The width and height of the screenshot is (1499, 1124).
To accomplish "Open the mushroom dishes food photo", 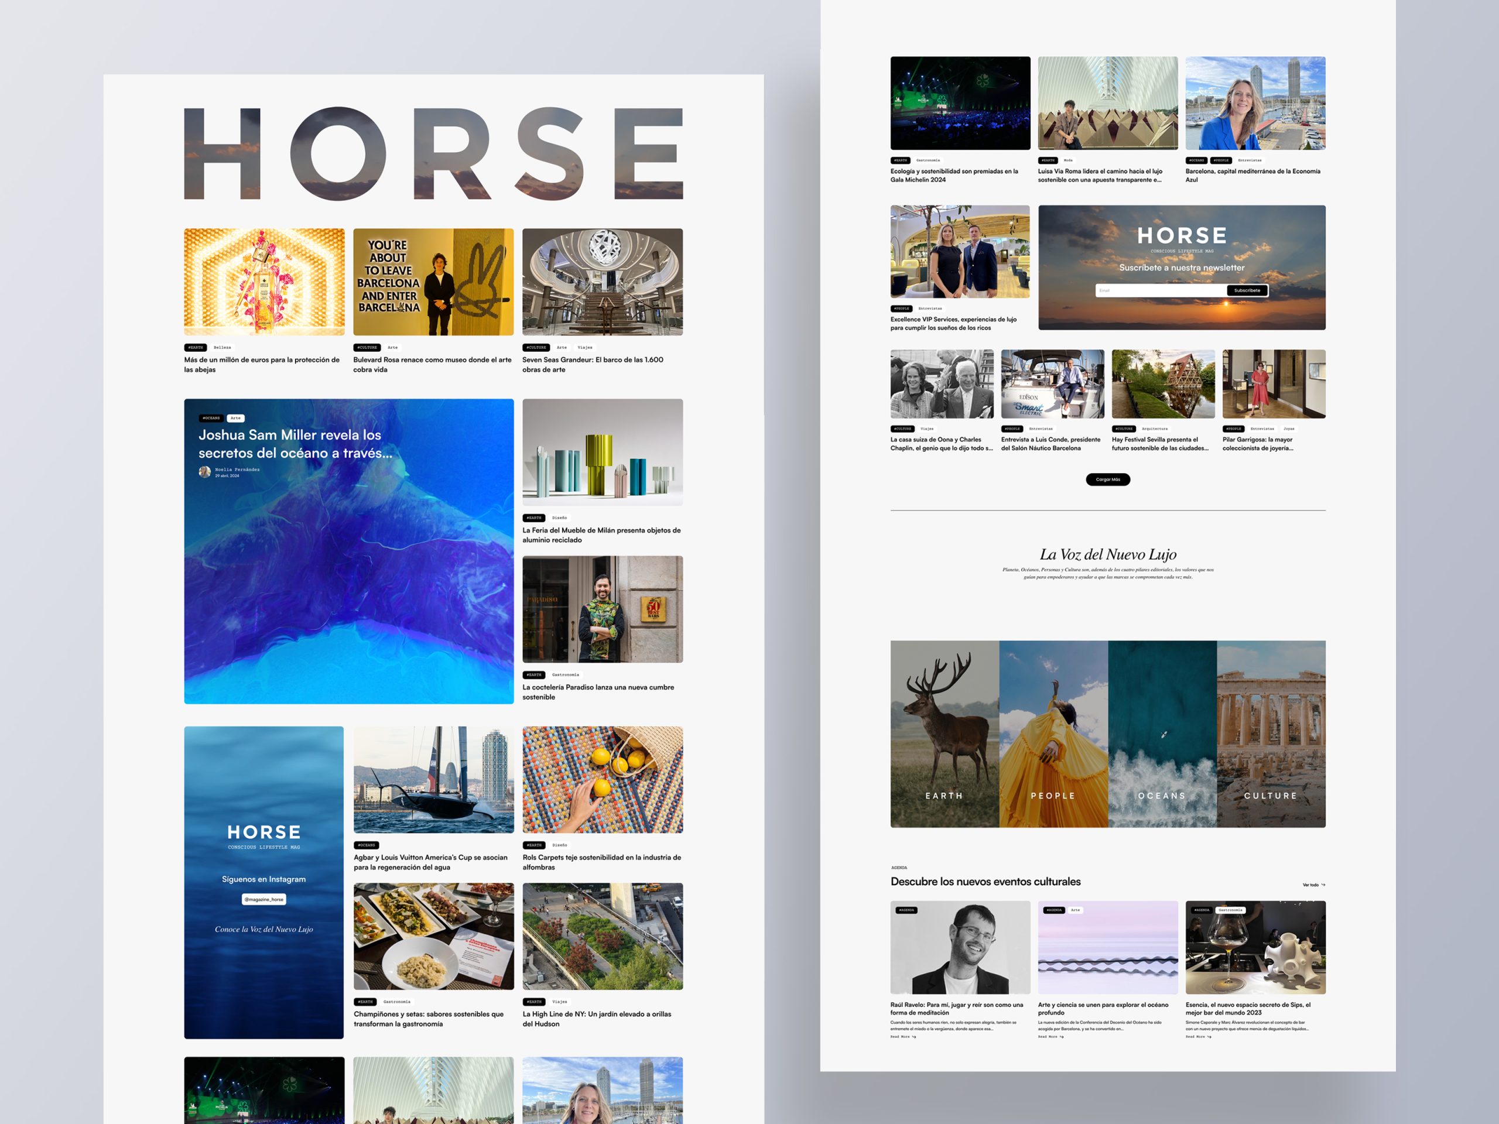I will pyautogui.click(x=434, y=936).
